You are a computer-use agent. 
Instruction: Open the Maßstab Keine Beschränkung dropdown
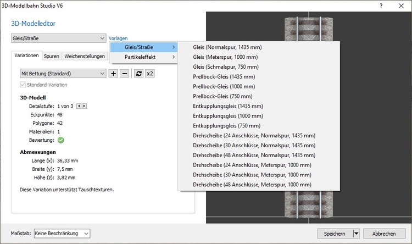click(62, 234)
